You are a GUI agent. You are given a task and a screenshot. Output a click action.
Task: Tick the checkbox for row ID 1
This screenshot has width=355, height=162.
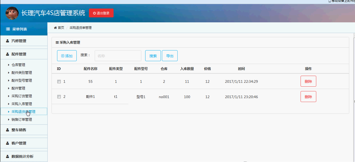tap(59, 82)
